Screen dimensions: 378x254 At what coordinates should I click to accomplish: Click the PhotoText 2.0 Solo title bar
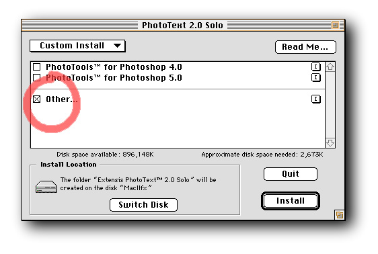click(x=182, y=25)
